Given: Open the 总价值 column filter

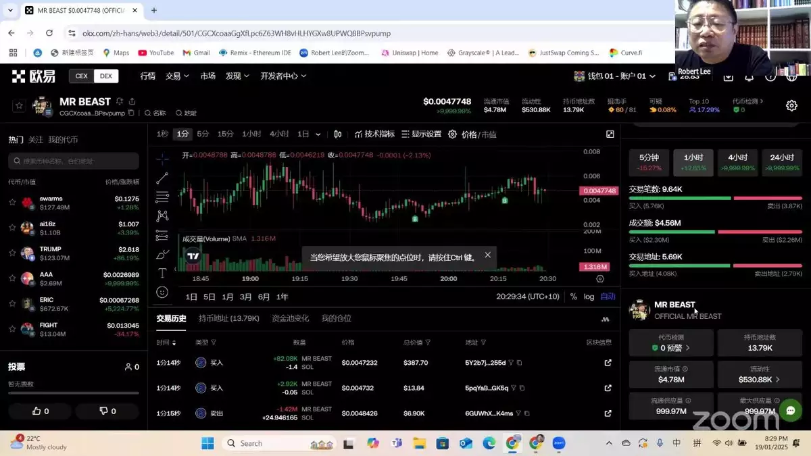Looking at the screenshot, I should (x=428, y=343).
